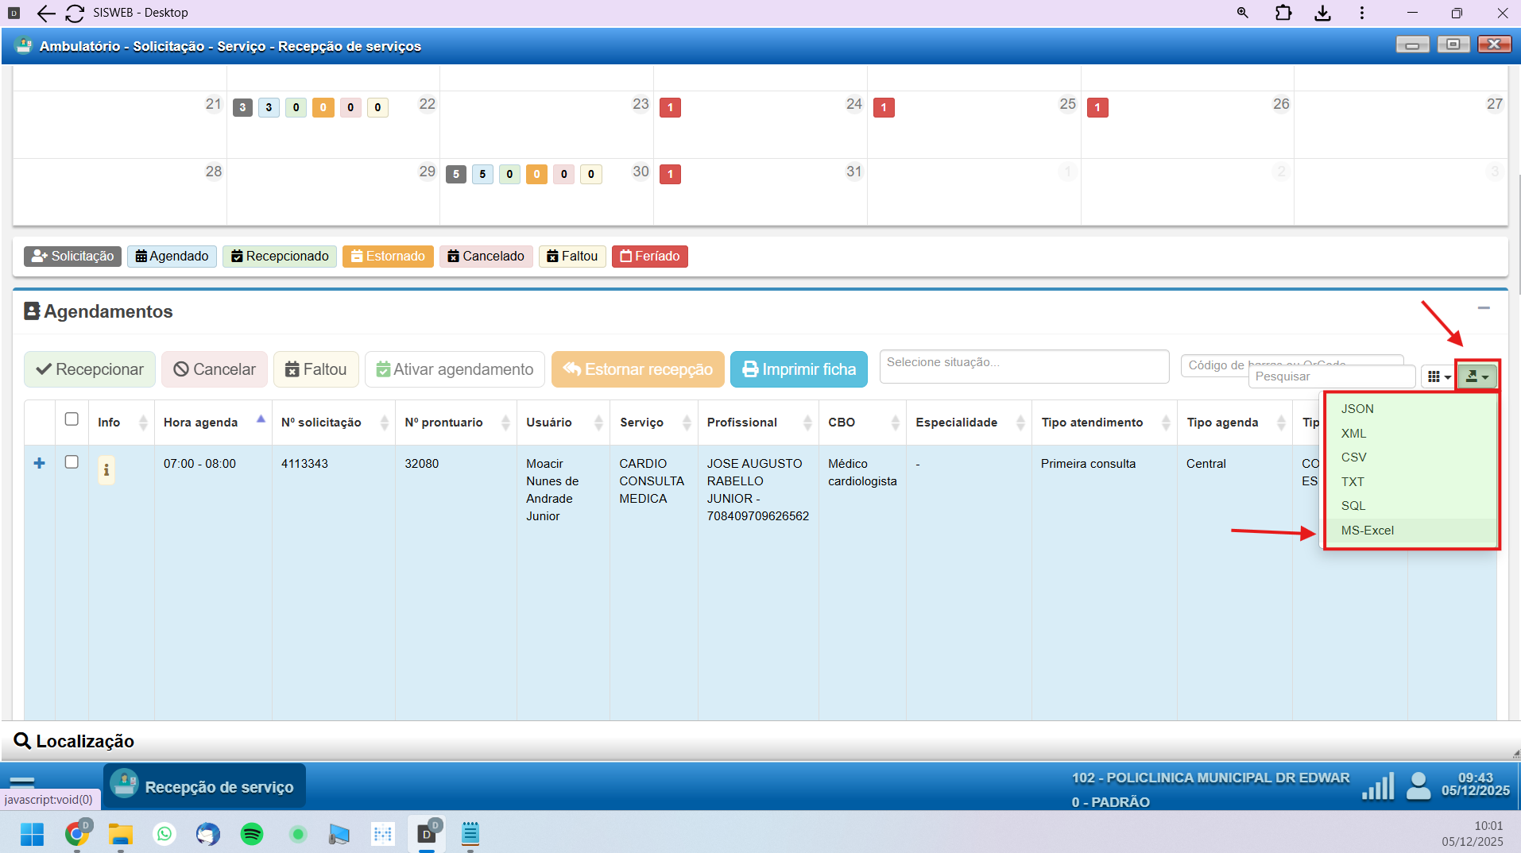The height and width of the screenshot is (853, 1521).
Task: Tick the select-all checkbox in table header
Action: [72, 419]
